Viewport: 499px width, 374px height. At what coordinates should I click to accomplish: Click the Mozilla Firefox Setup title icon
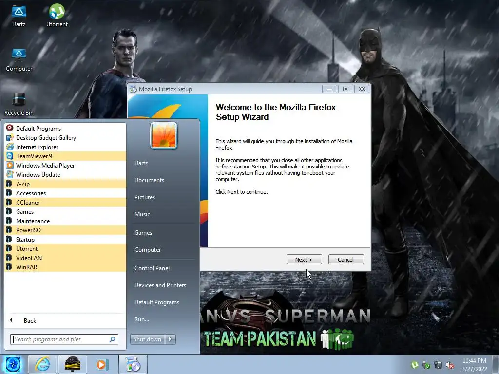(133, 89)
